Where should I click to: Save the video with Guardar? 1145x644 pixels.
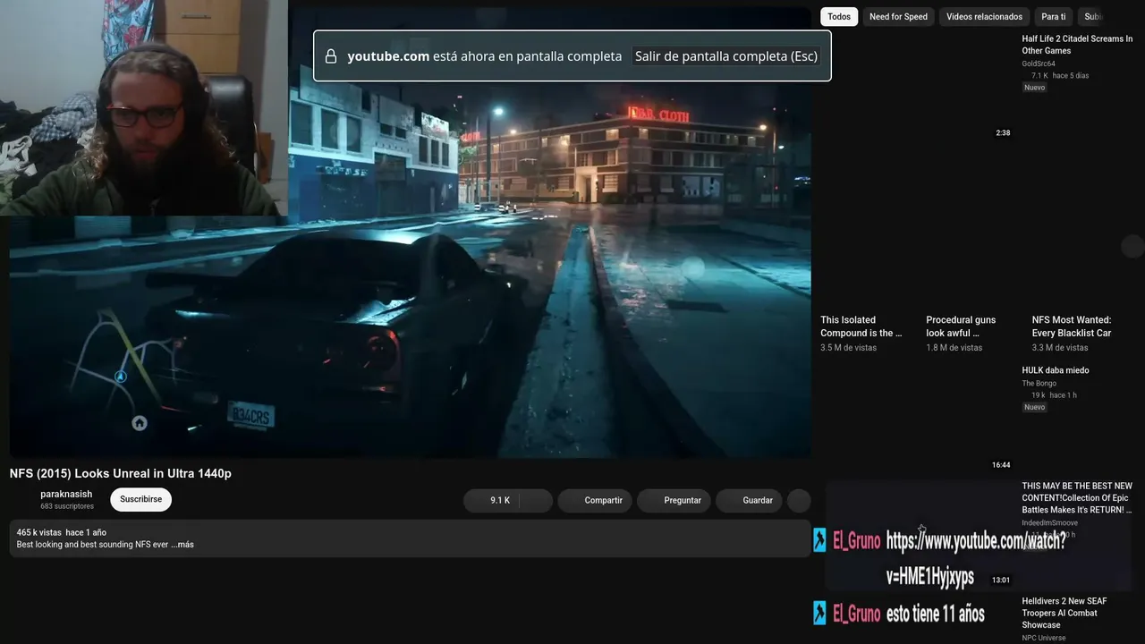(750, 501)
